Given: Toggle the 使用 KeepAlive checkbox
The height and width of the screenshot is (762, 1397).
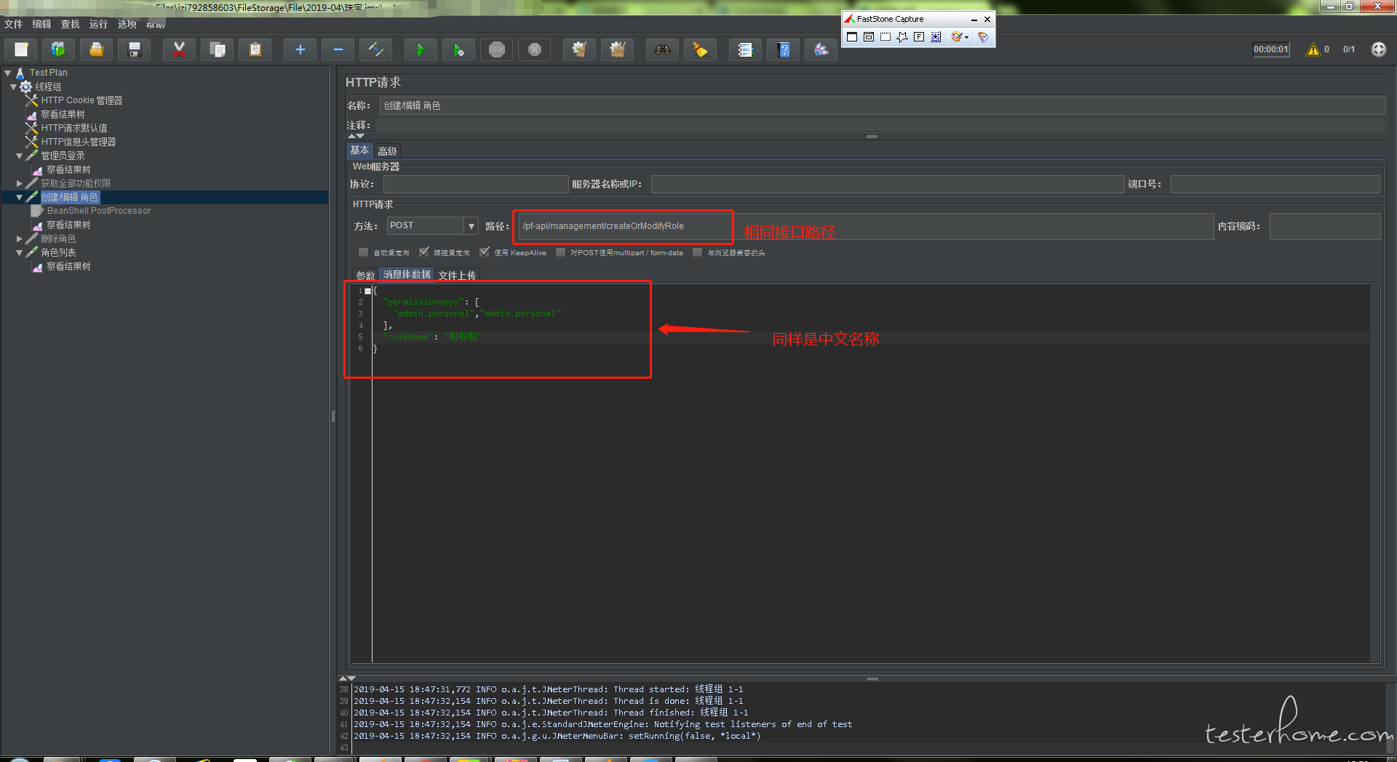Looking at the screenshot, I should (485, 252).
